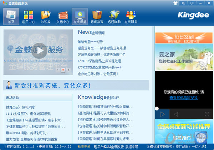214x150 pixels.
Task: Open news 赠品业务之——销售赠品业务处理
Action: 102,48
